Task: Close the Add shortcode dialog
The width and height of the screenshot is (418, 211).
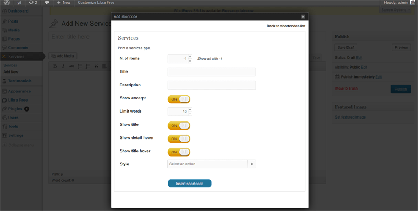Action: click(303, 16)
